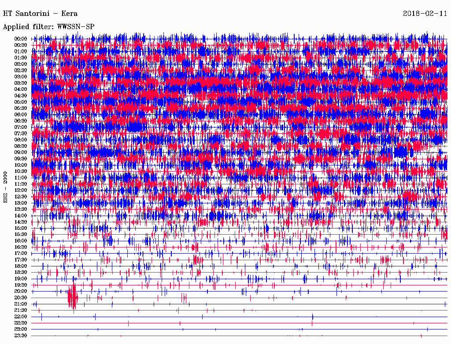Select the 10:00 time label
The image size is (451, 344).
coord(20,165)
